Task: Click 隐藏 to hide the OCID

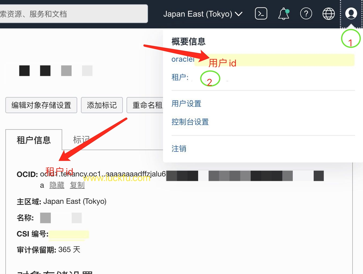Action: (x=57, y=185)
